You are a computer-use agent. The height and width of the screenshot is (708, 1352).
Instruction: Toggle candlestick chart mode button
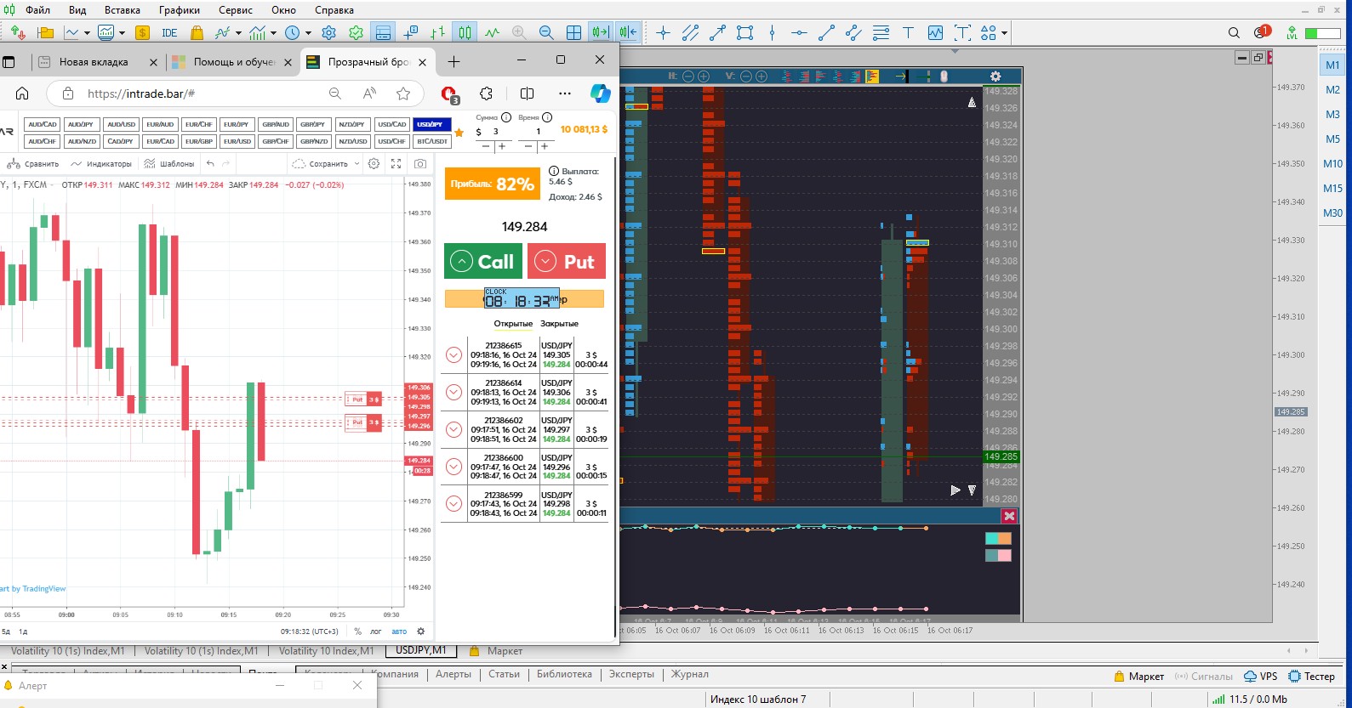coord(465,33)
